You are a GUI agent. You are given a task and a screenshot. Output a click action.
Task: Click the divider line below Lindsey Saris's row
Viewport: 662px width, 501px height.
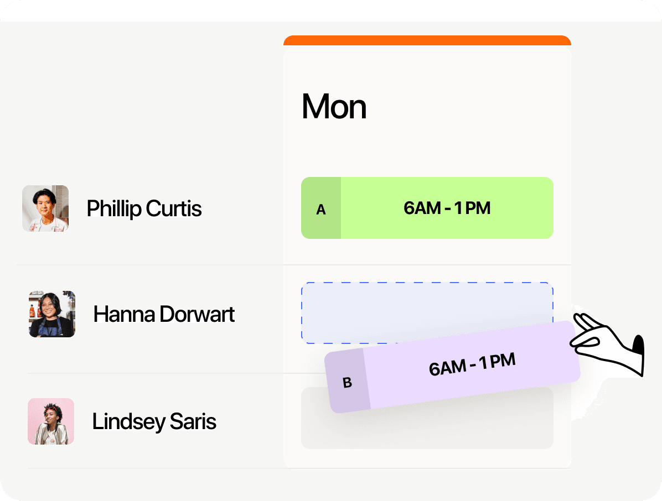[x=155, y=468]
